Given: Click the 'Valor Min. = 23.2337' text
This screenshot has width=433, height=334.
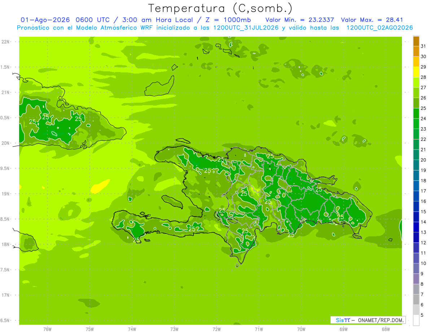Looking at the screenshot, I should [300, 20].
